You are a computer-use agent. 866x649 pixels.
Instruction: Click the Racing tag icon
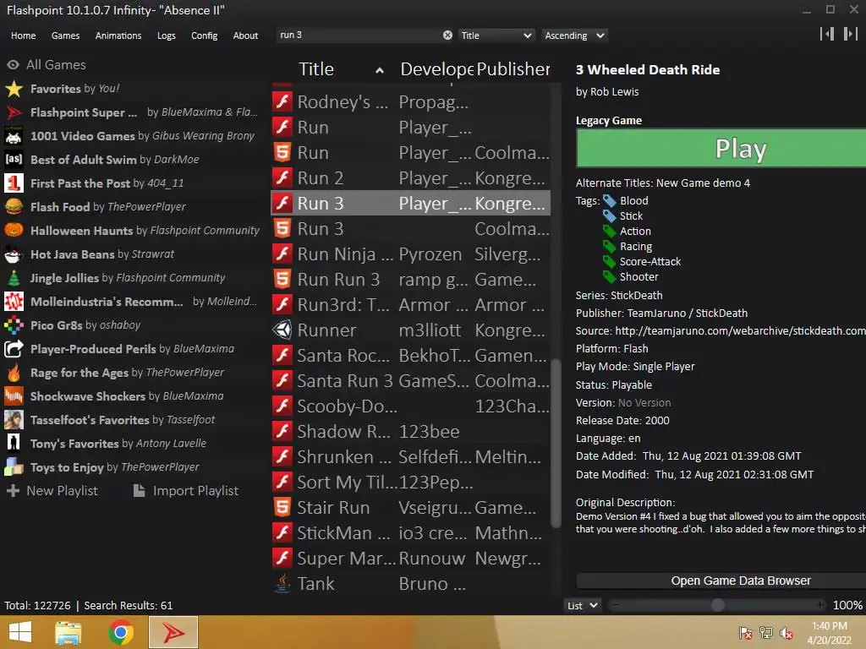click(609, 246)
